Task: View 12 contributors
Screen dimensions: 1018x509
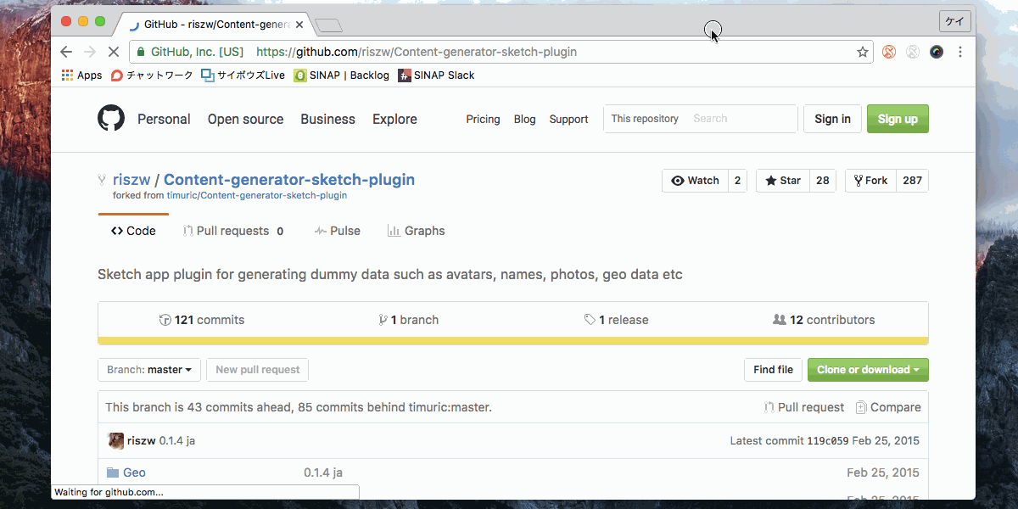Action: (824, 320)
